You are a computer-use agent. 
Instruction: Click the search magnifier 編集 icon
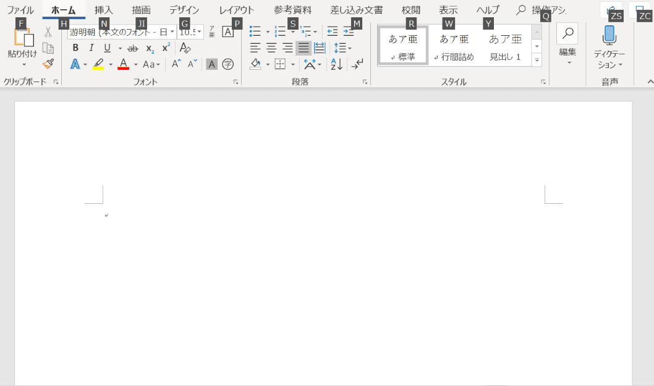click(567, 33)
